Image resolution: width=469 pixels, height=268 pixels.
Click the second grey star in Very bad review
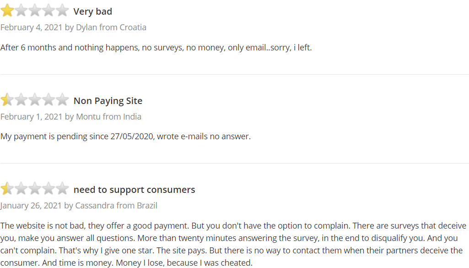[x=21, y=11]
